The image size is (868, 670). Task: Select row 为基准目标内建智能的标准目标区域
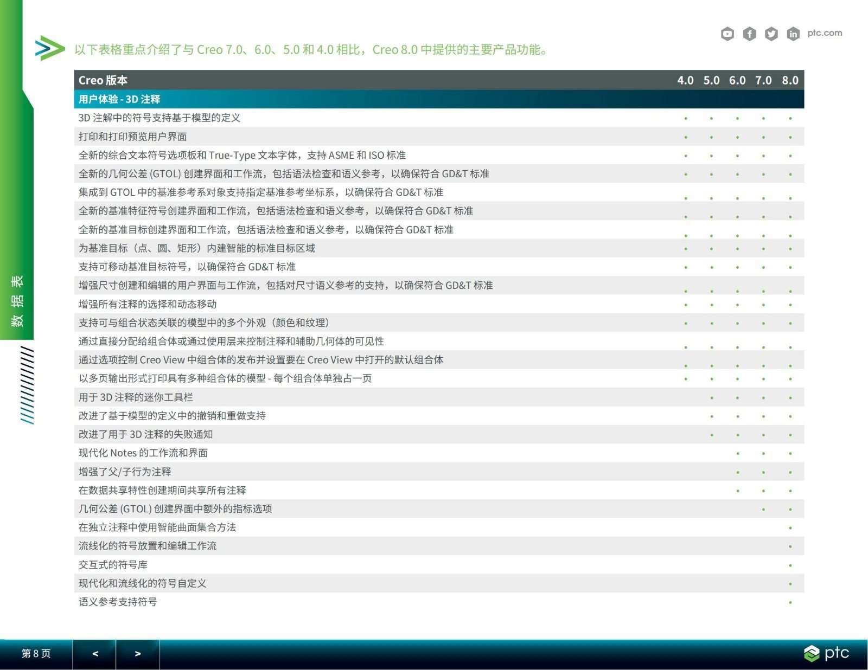[439, 248]
